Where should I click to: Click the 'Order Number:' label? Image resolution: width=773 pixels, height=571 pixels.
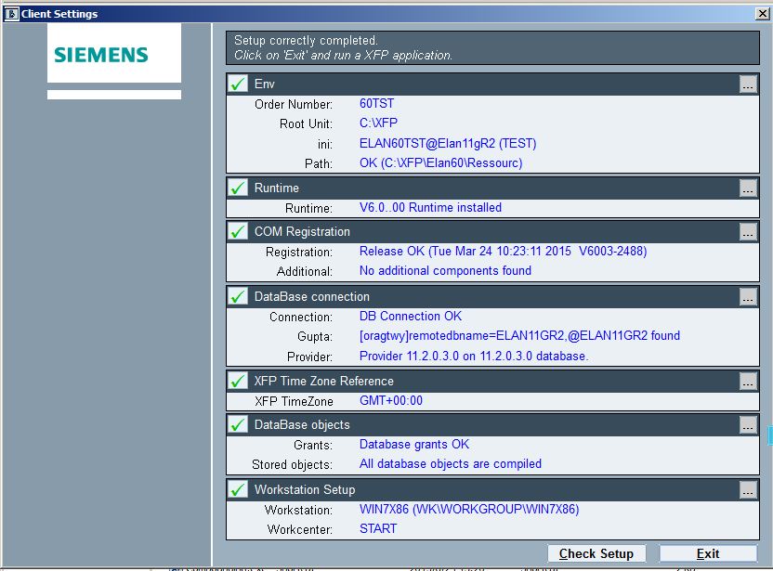pyautogui.click(x=294, y=104)
